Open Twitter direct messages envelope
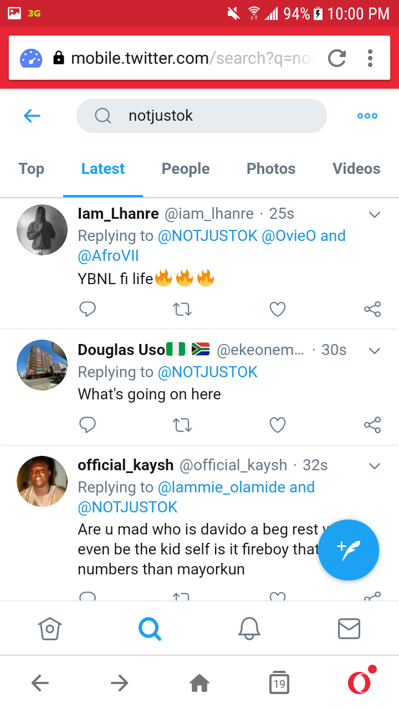The width and height of the screenshot is (399, 709). (x=349, y=629)
